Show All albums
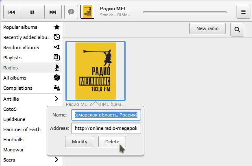This screenshot has height=166, width=252. 31,78
